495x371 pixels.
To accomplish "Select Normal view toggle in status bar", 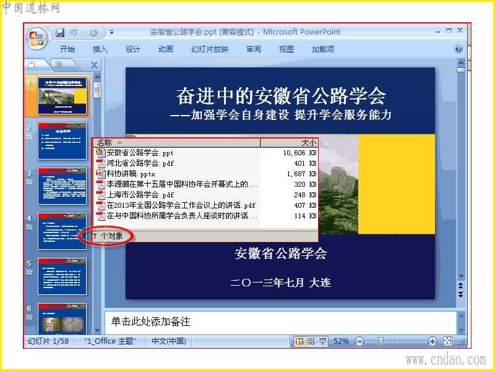I will pos(299,341).
